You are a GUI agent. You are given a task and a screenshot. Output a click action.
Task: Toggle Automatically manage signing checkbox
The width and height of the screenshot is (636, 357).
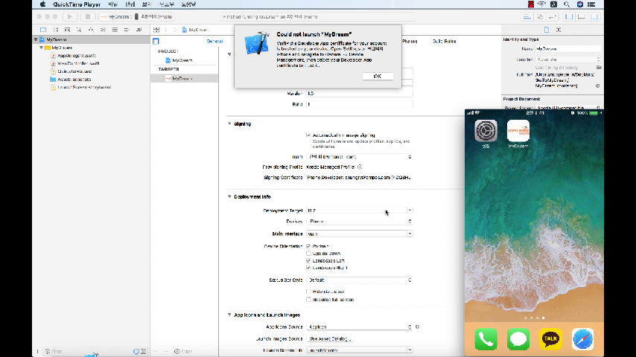pos(308,135)
